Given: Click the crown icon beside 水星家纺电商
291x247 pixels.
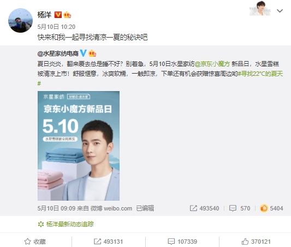Looking at the screenshot, I should click(92, 53).
